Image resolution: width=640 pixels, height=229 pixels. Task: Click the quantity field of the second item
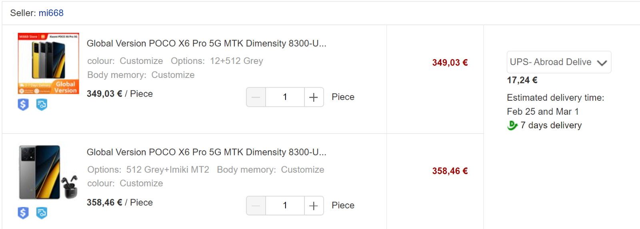[x=285, y=205]
